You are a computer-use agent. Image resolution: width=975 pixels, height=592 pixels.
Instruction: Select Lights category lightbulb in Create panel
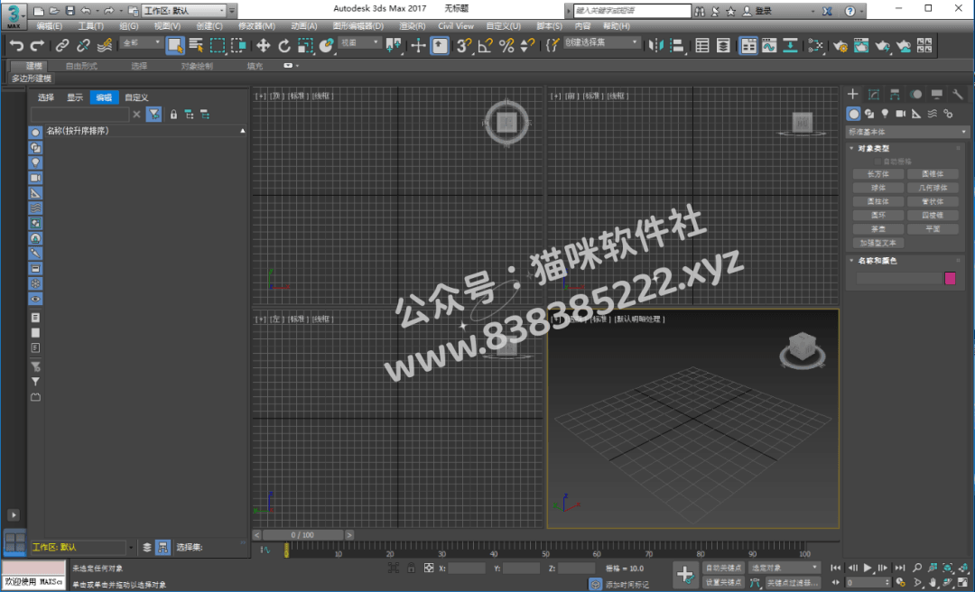[x=885, y=114]
